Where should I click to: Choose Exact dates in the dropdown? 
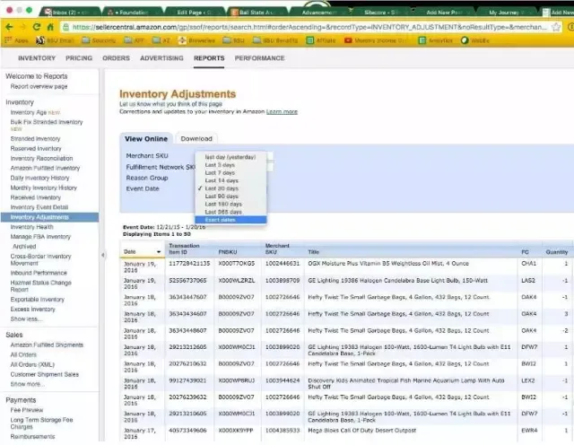230,220
